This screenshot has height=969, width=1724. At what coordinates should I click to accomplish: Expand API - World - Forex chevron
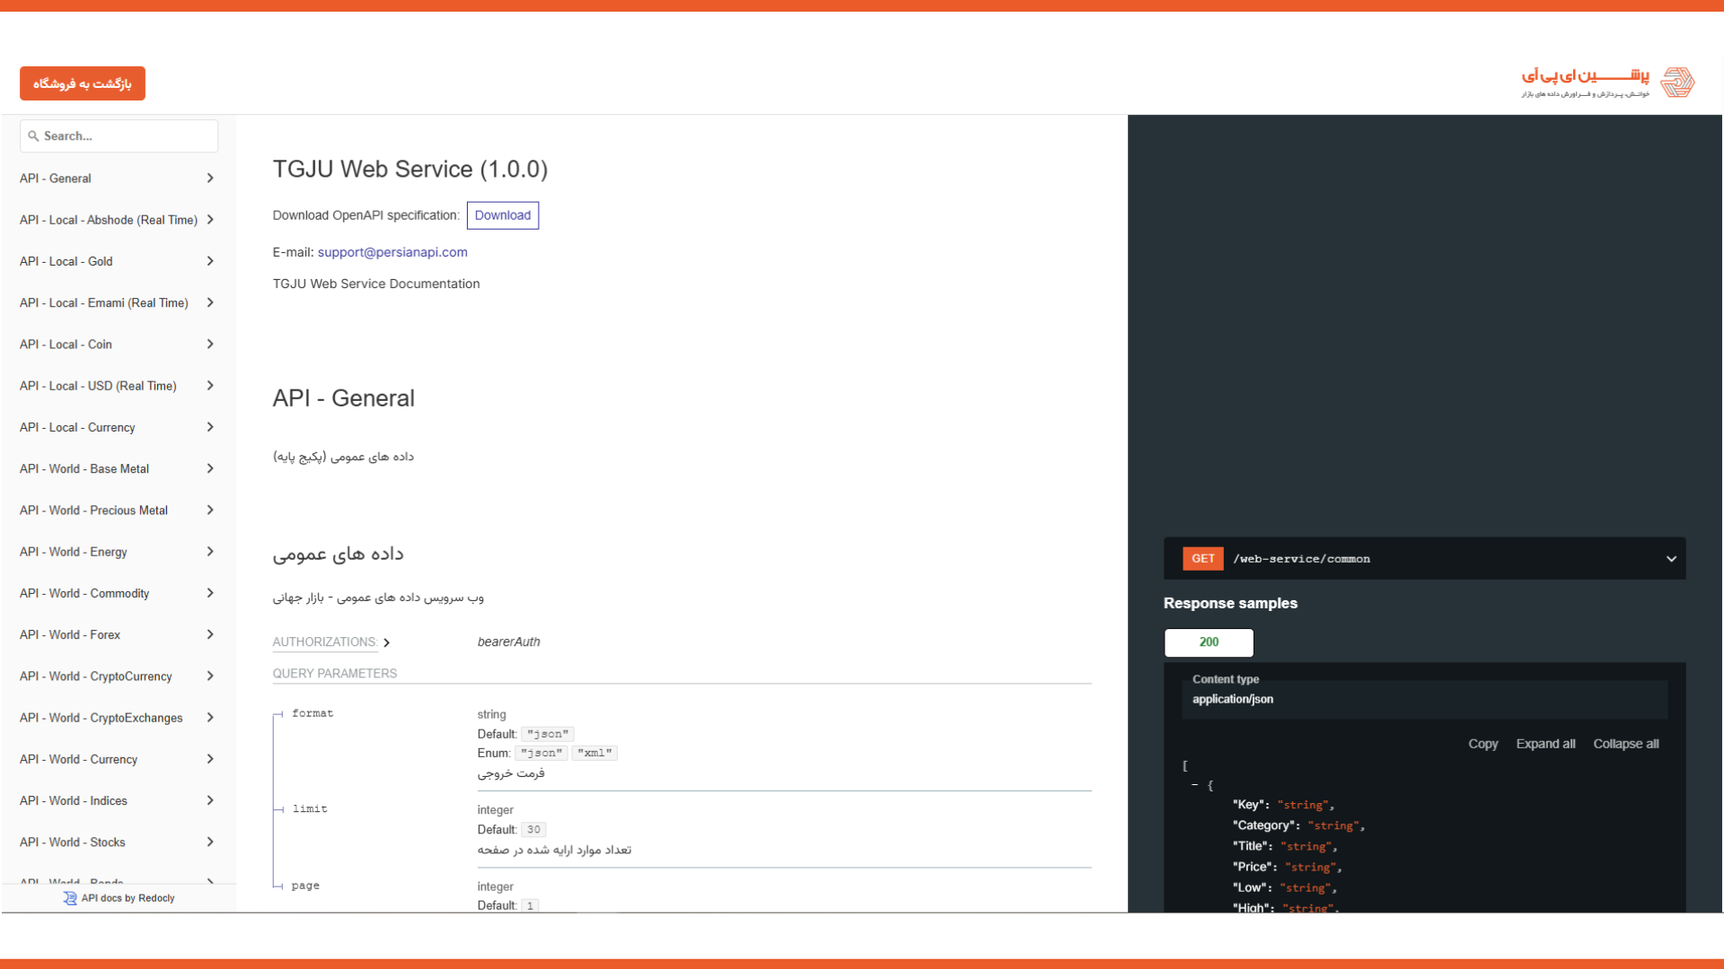[x=210, y=634]
